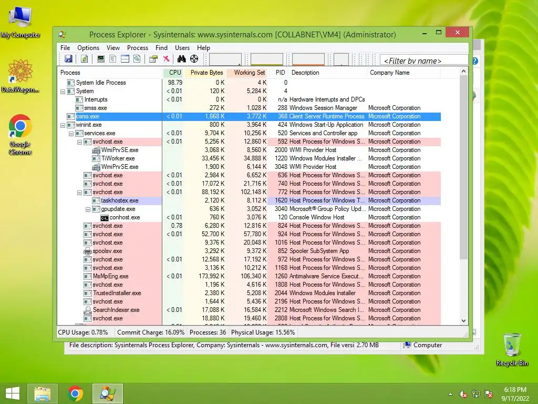The height and width of the screenshot is (404, 538).
Task: Select the taskhostex.exe process row
Action: [x=249, y=200]
